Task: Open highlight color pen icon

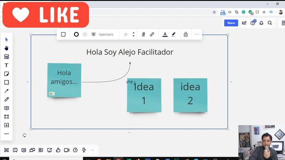Action: pyautogui.click(x=174, y=34)
